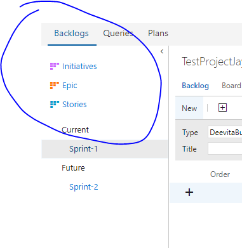Click into the Title input field

tap(225, 148)
